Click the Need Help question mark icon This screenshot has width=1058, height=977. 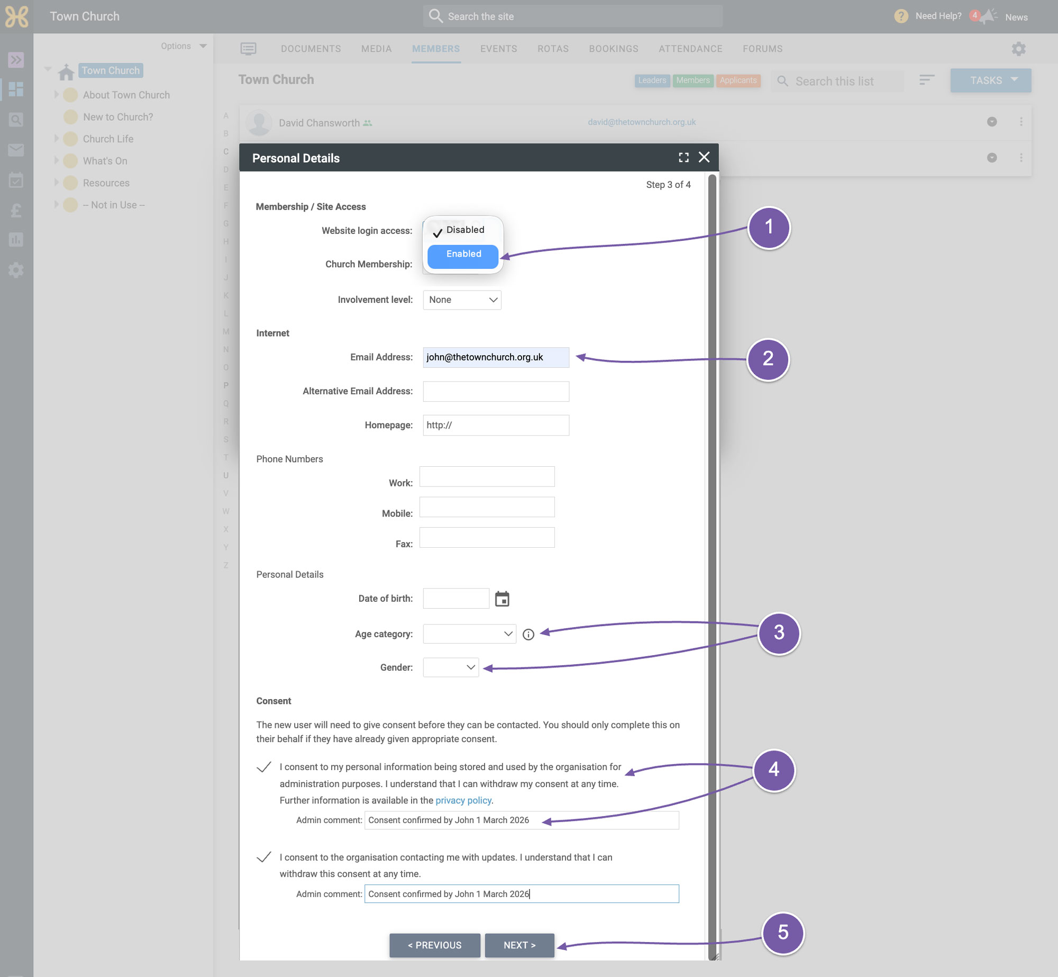[x=901, y=16]
